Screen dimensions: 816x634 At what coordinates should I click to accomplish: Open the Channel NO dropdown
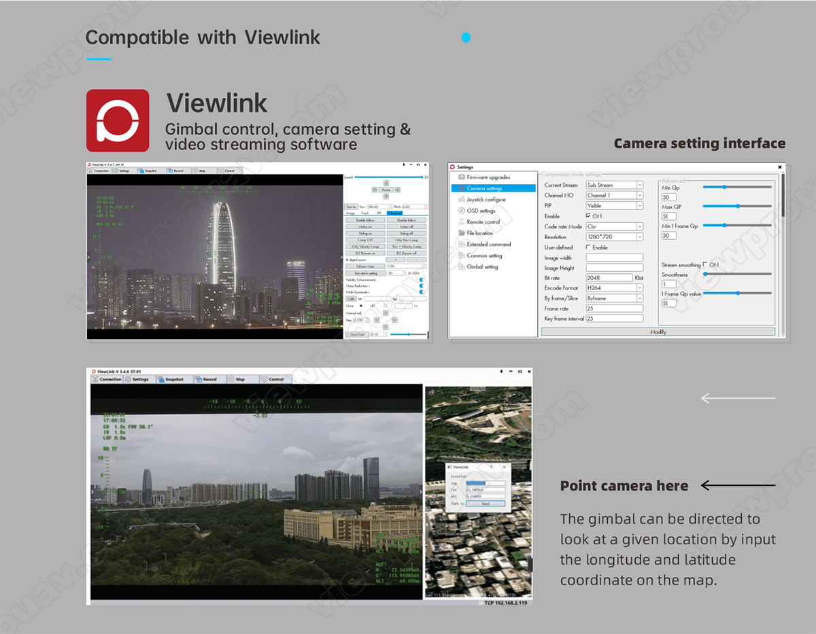[x=614, y=195]
